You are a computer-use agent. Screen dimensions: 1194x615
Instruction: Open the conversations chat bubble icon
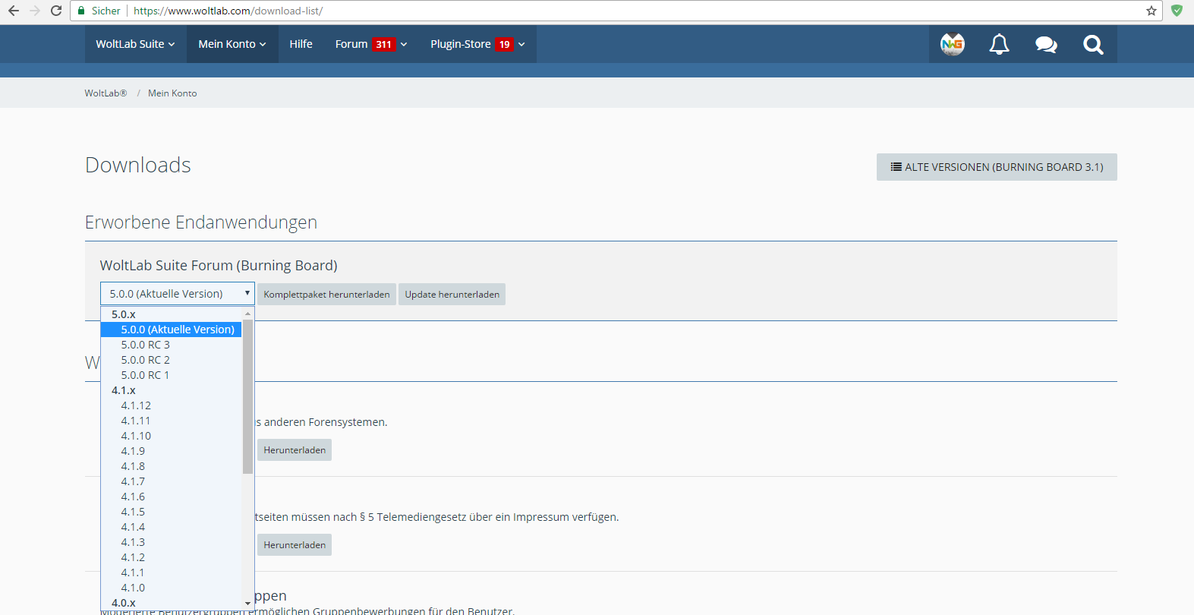coord(1046,45)
